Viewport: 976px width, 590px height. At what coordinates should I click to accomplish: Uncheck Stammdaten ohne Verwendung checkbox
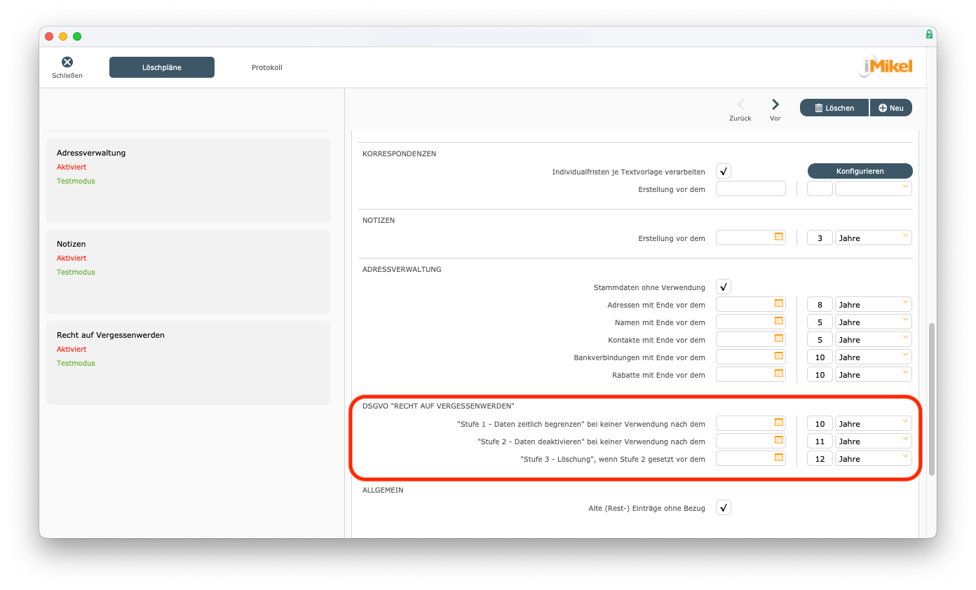coord(724,287)
